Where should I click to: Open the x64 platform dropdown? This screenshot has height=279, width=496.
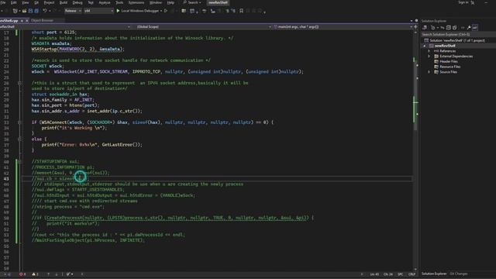tap(98, 11)
